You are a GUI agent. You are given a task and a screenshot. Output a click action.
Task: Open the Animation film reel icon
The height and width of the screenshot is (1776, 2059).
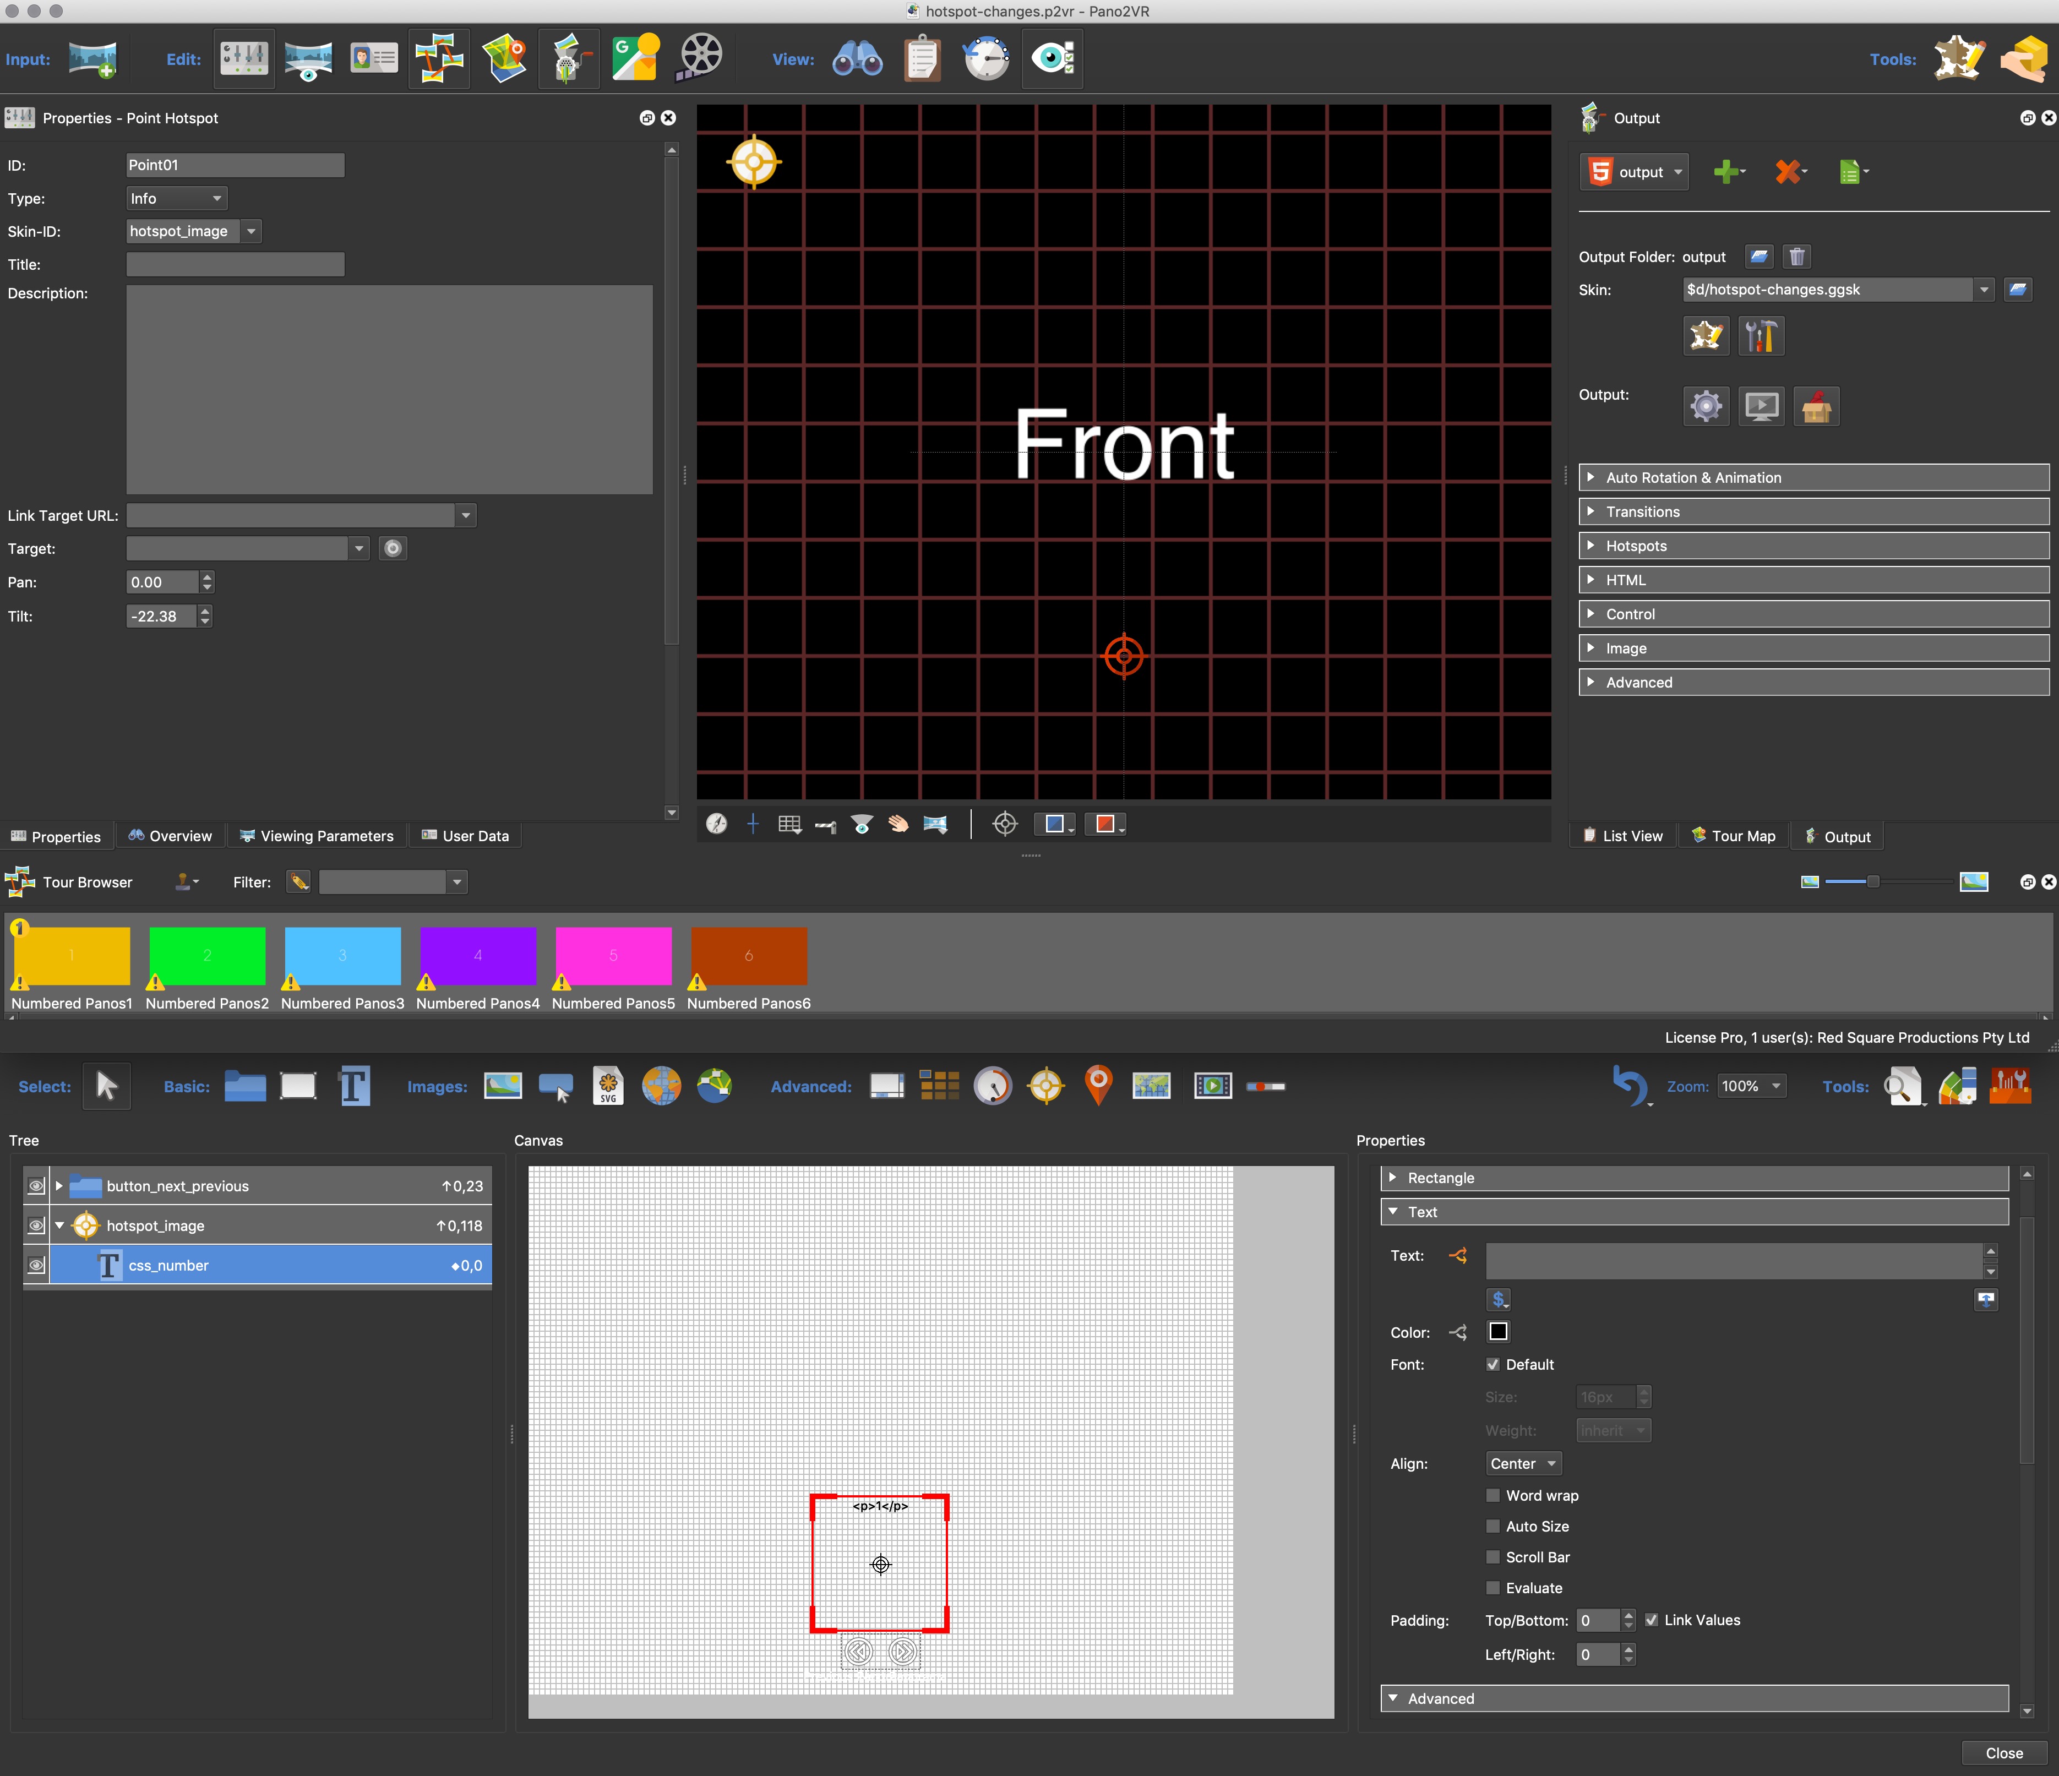(x=701, y=59)
